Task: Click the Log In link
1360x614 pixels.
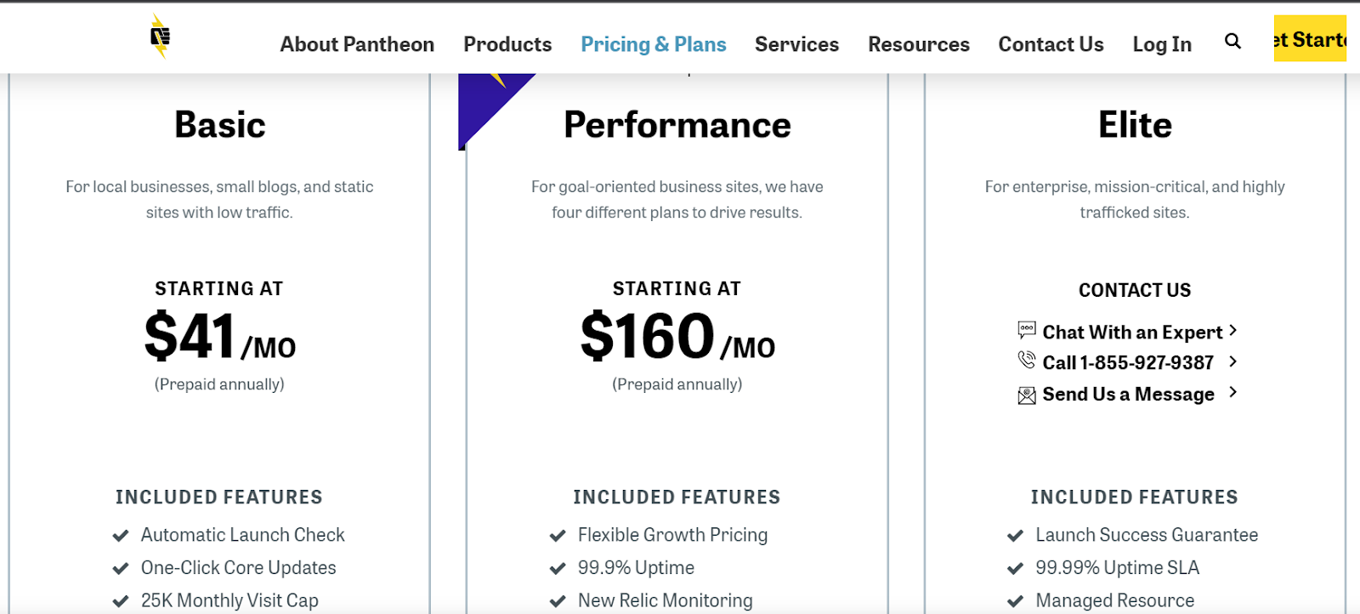Action: [1162, 44]
